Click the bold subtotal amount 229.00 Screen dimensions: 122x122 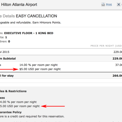click(117, 58)
